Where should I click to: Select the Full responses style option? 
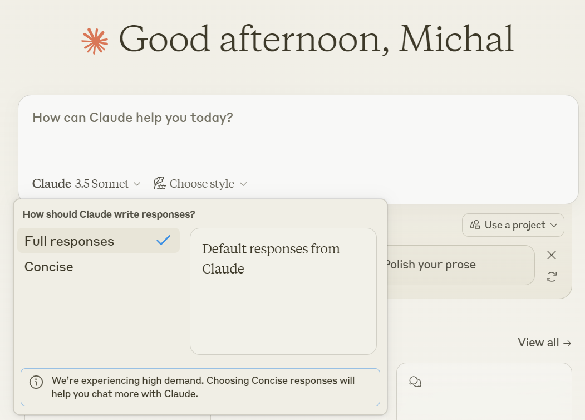click(x=70, y=241)
